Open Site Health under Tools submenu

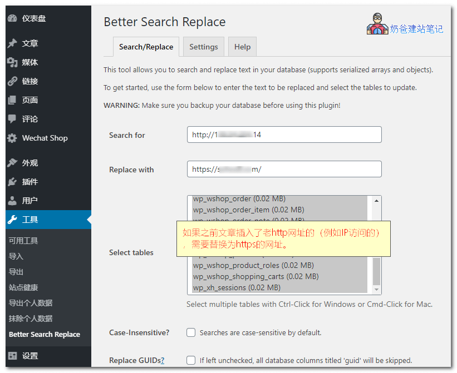click(x=23, y=287)
